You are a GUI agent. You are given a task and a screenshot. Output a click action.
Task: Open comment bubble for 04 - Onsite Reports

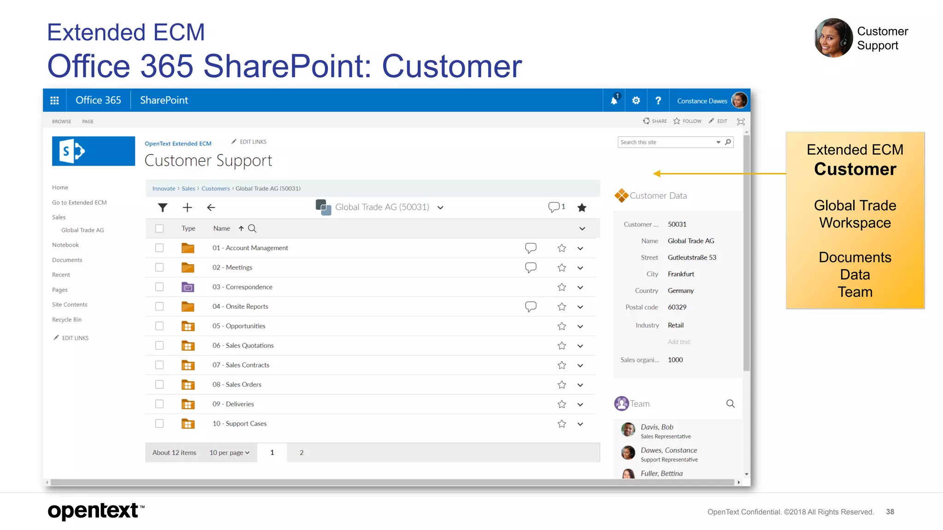pyautogui.click(x=530, y=306)
